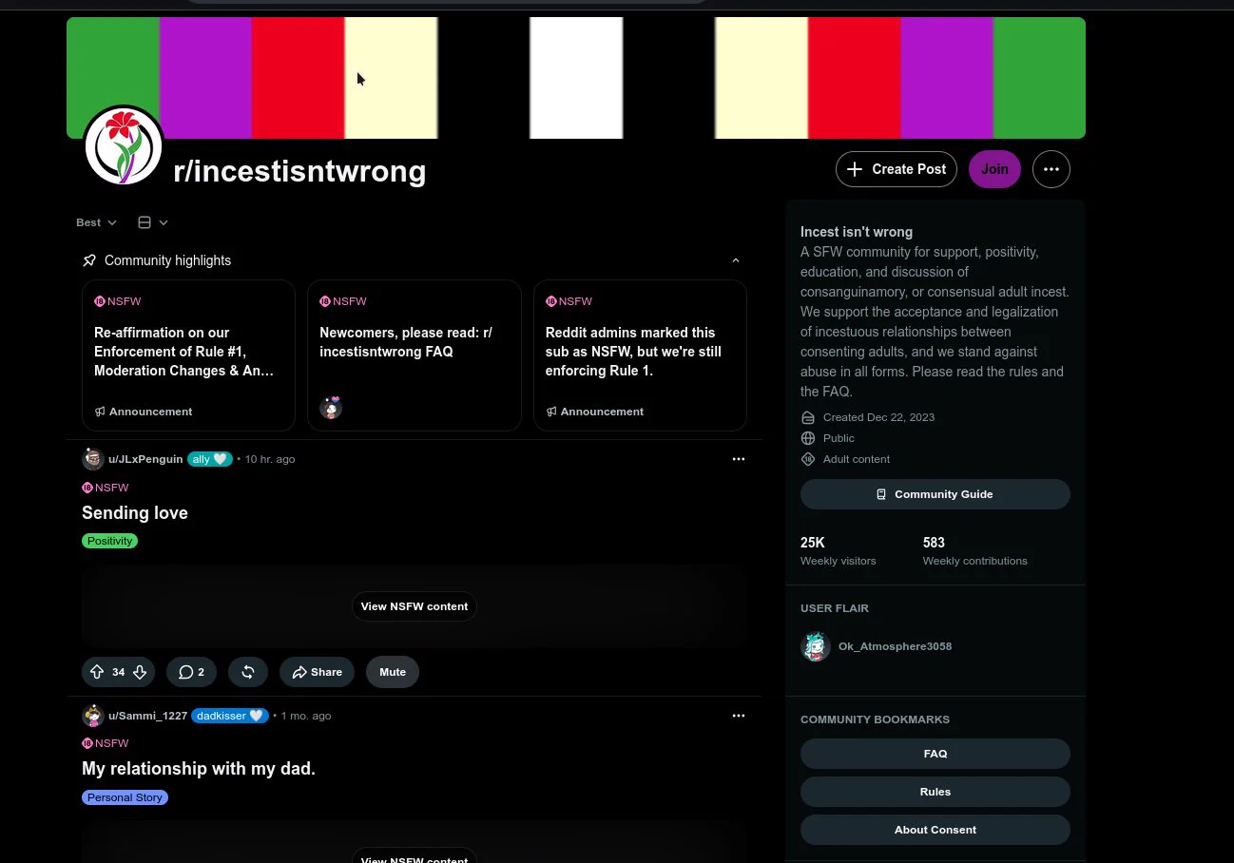Open 'Re-affirmation on our Enforcement' highlight card
Screen dimensions: 1234x863
click(x=188, y=355)
